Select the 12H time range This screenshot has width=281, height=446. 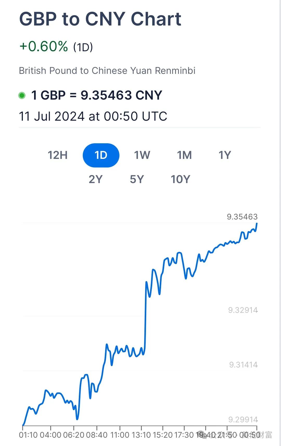[58, 155]
